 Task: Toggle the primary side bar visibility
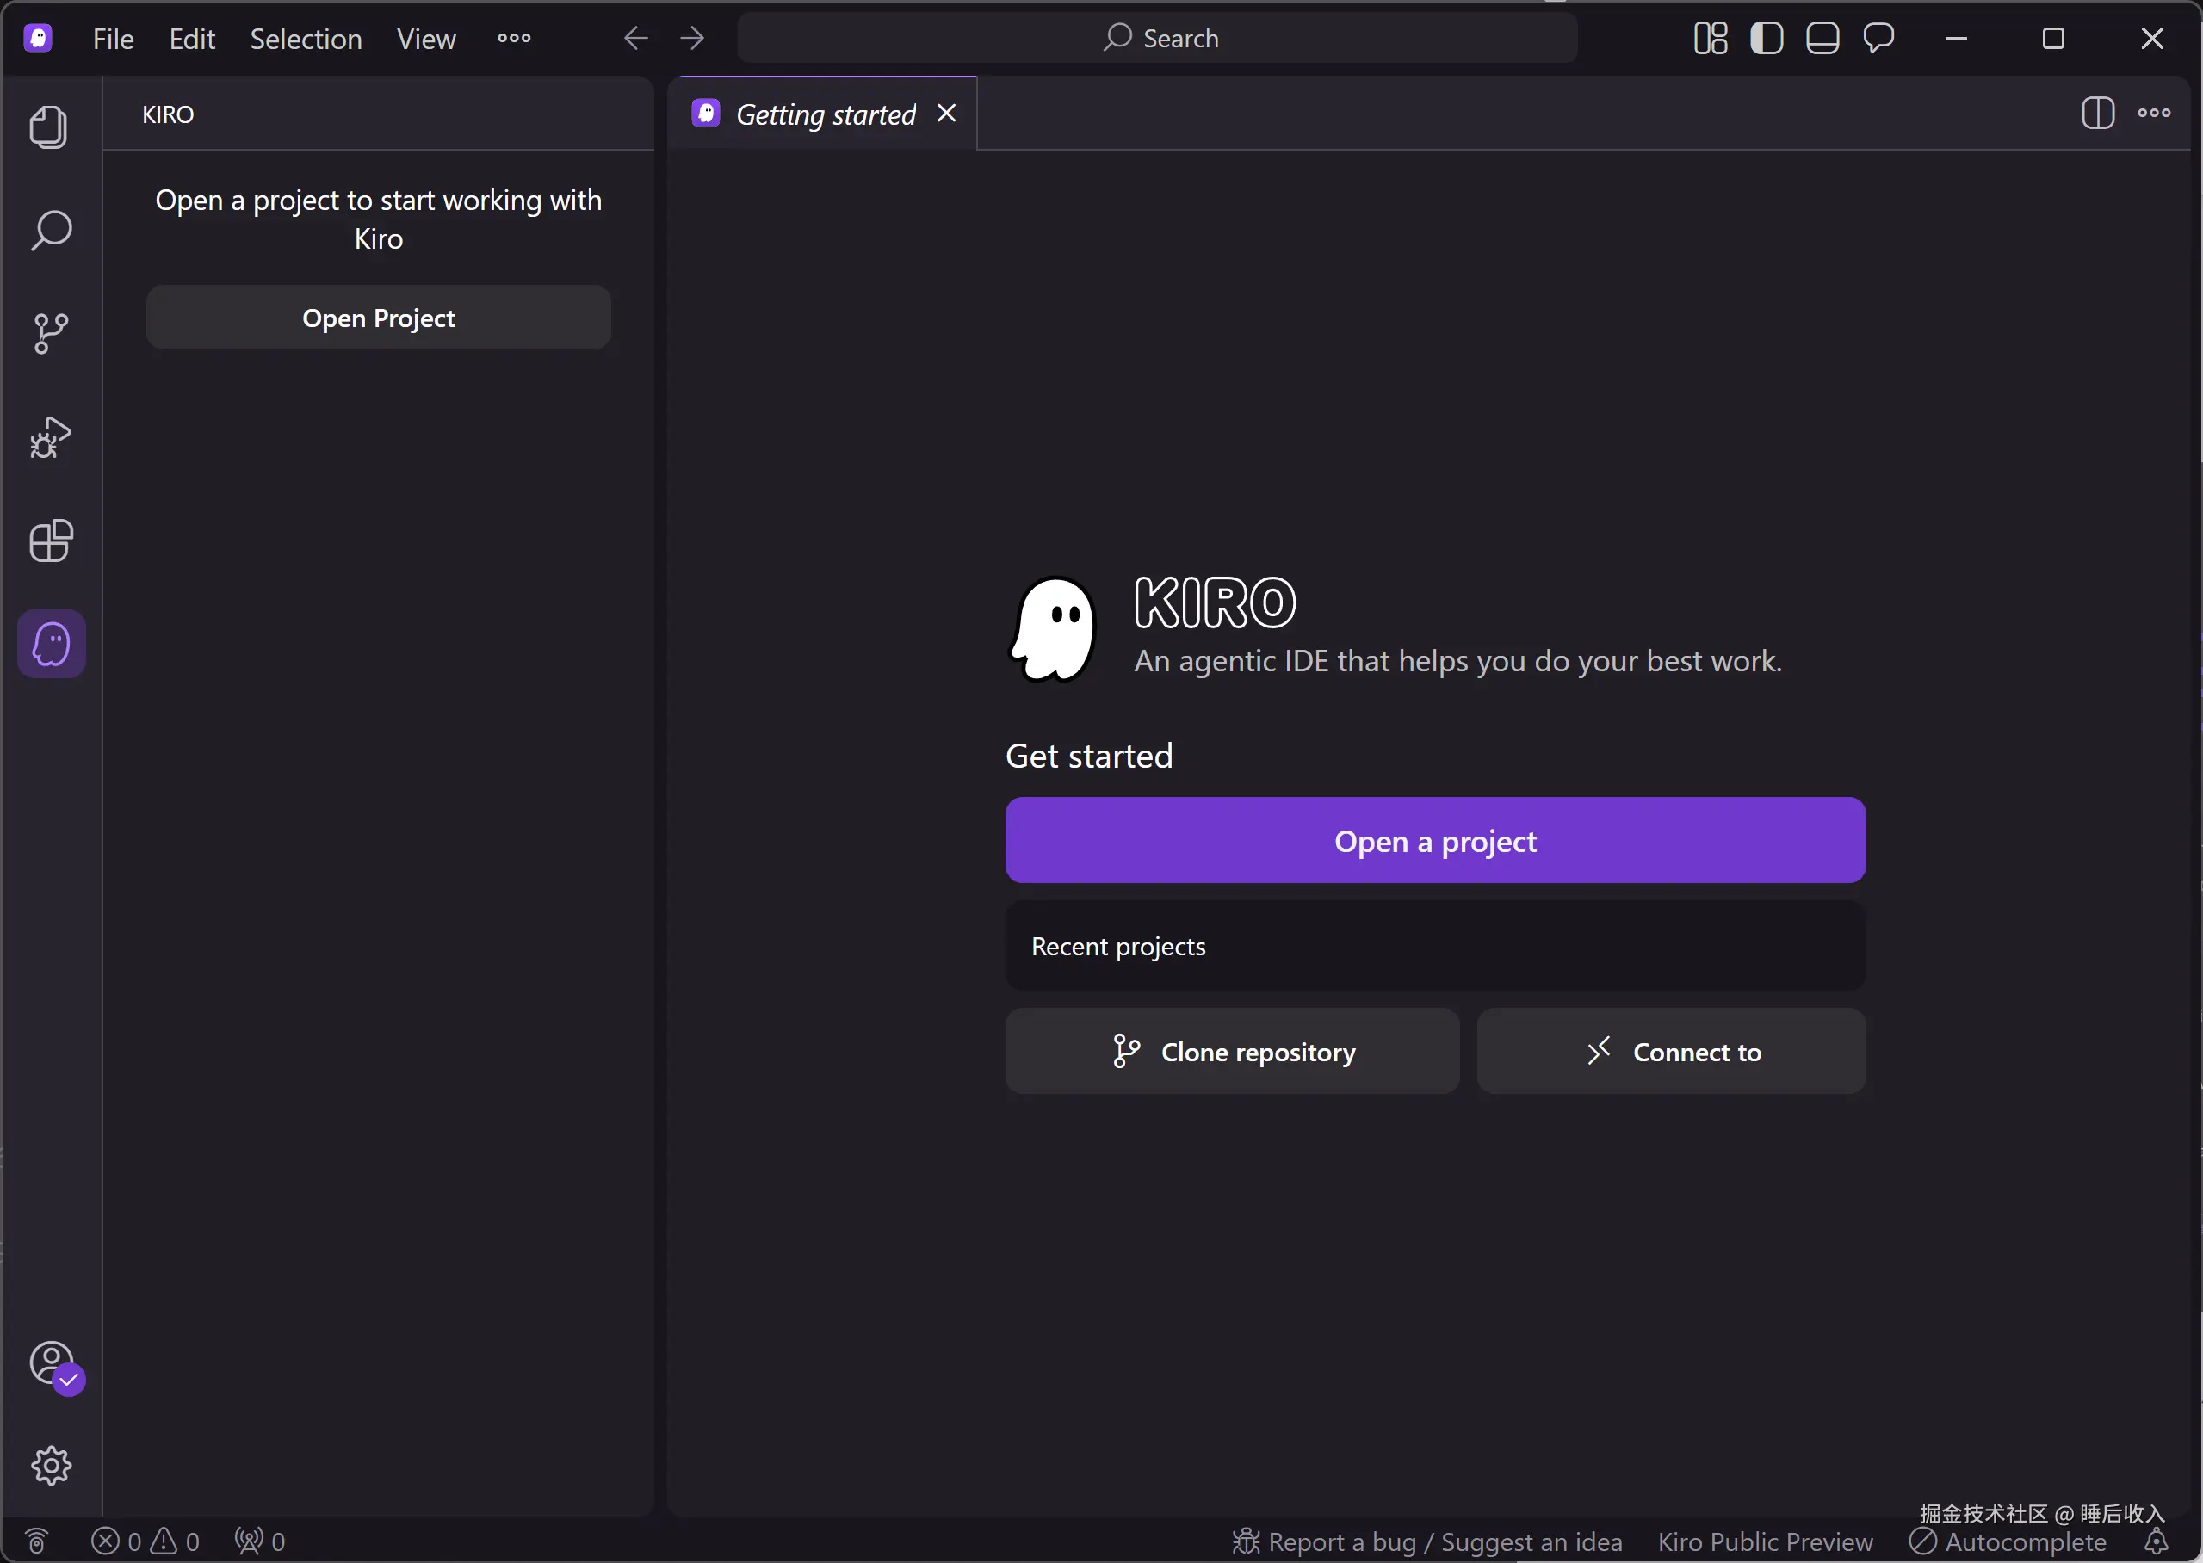click(1766, 39)
